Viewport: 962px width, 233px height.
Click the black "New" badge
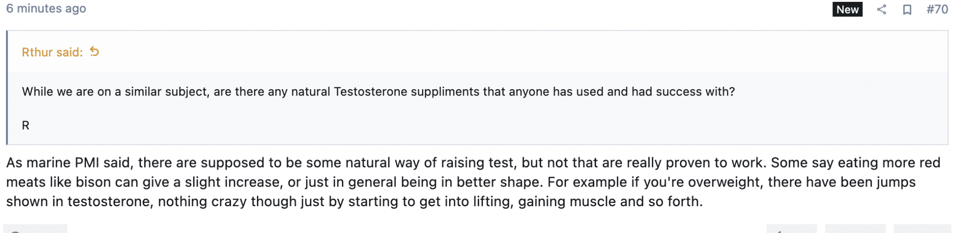[x=847, y=9]
